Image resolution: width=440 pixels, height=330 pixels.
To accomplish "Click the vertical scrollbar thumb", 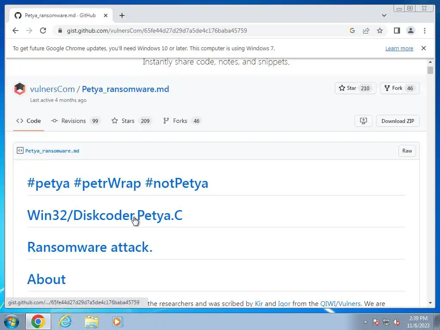I will tap(430, 70).
